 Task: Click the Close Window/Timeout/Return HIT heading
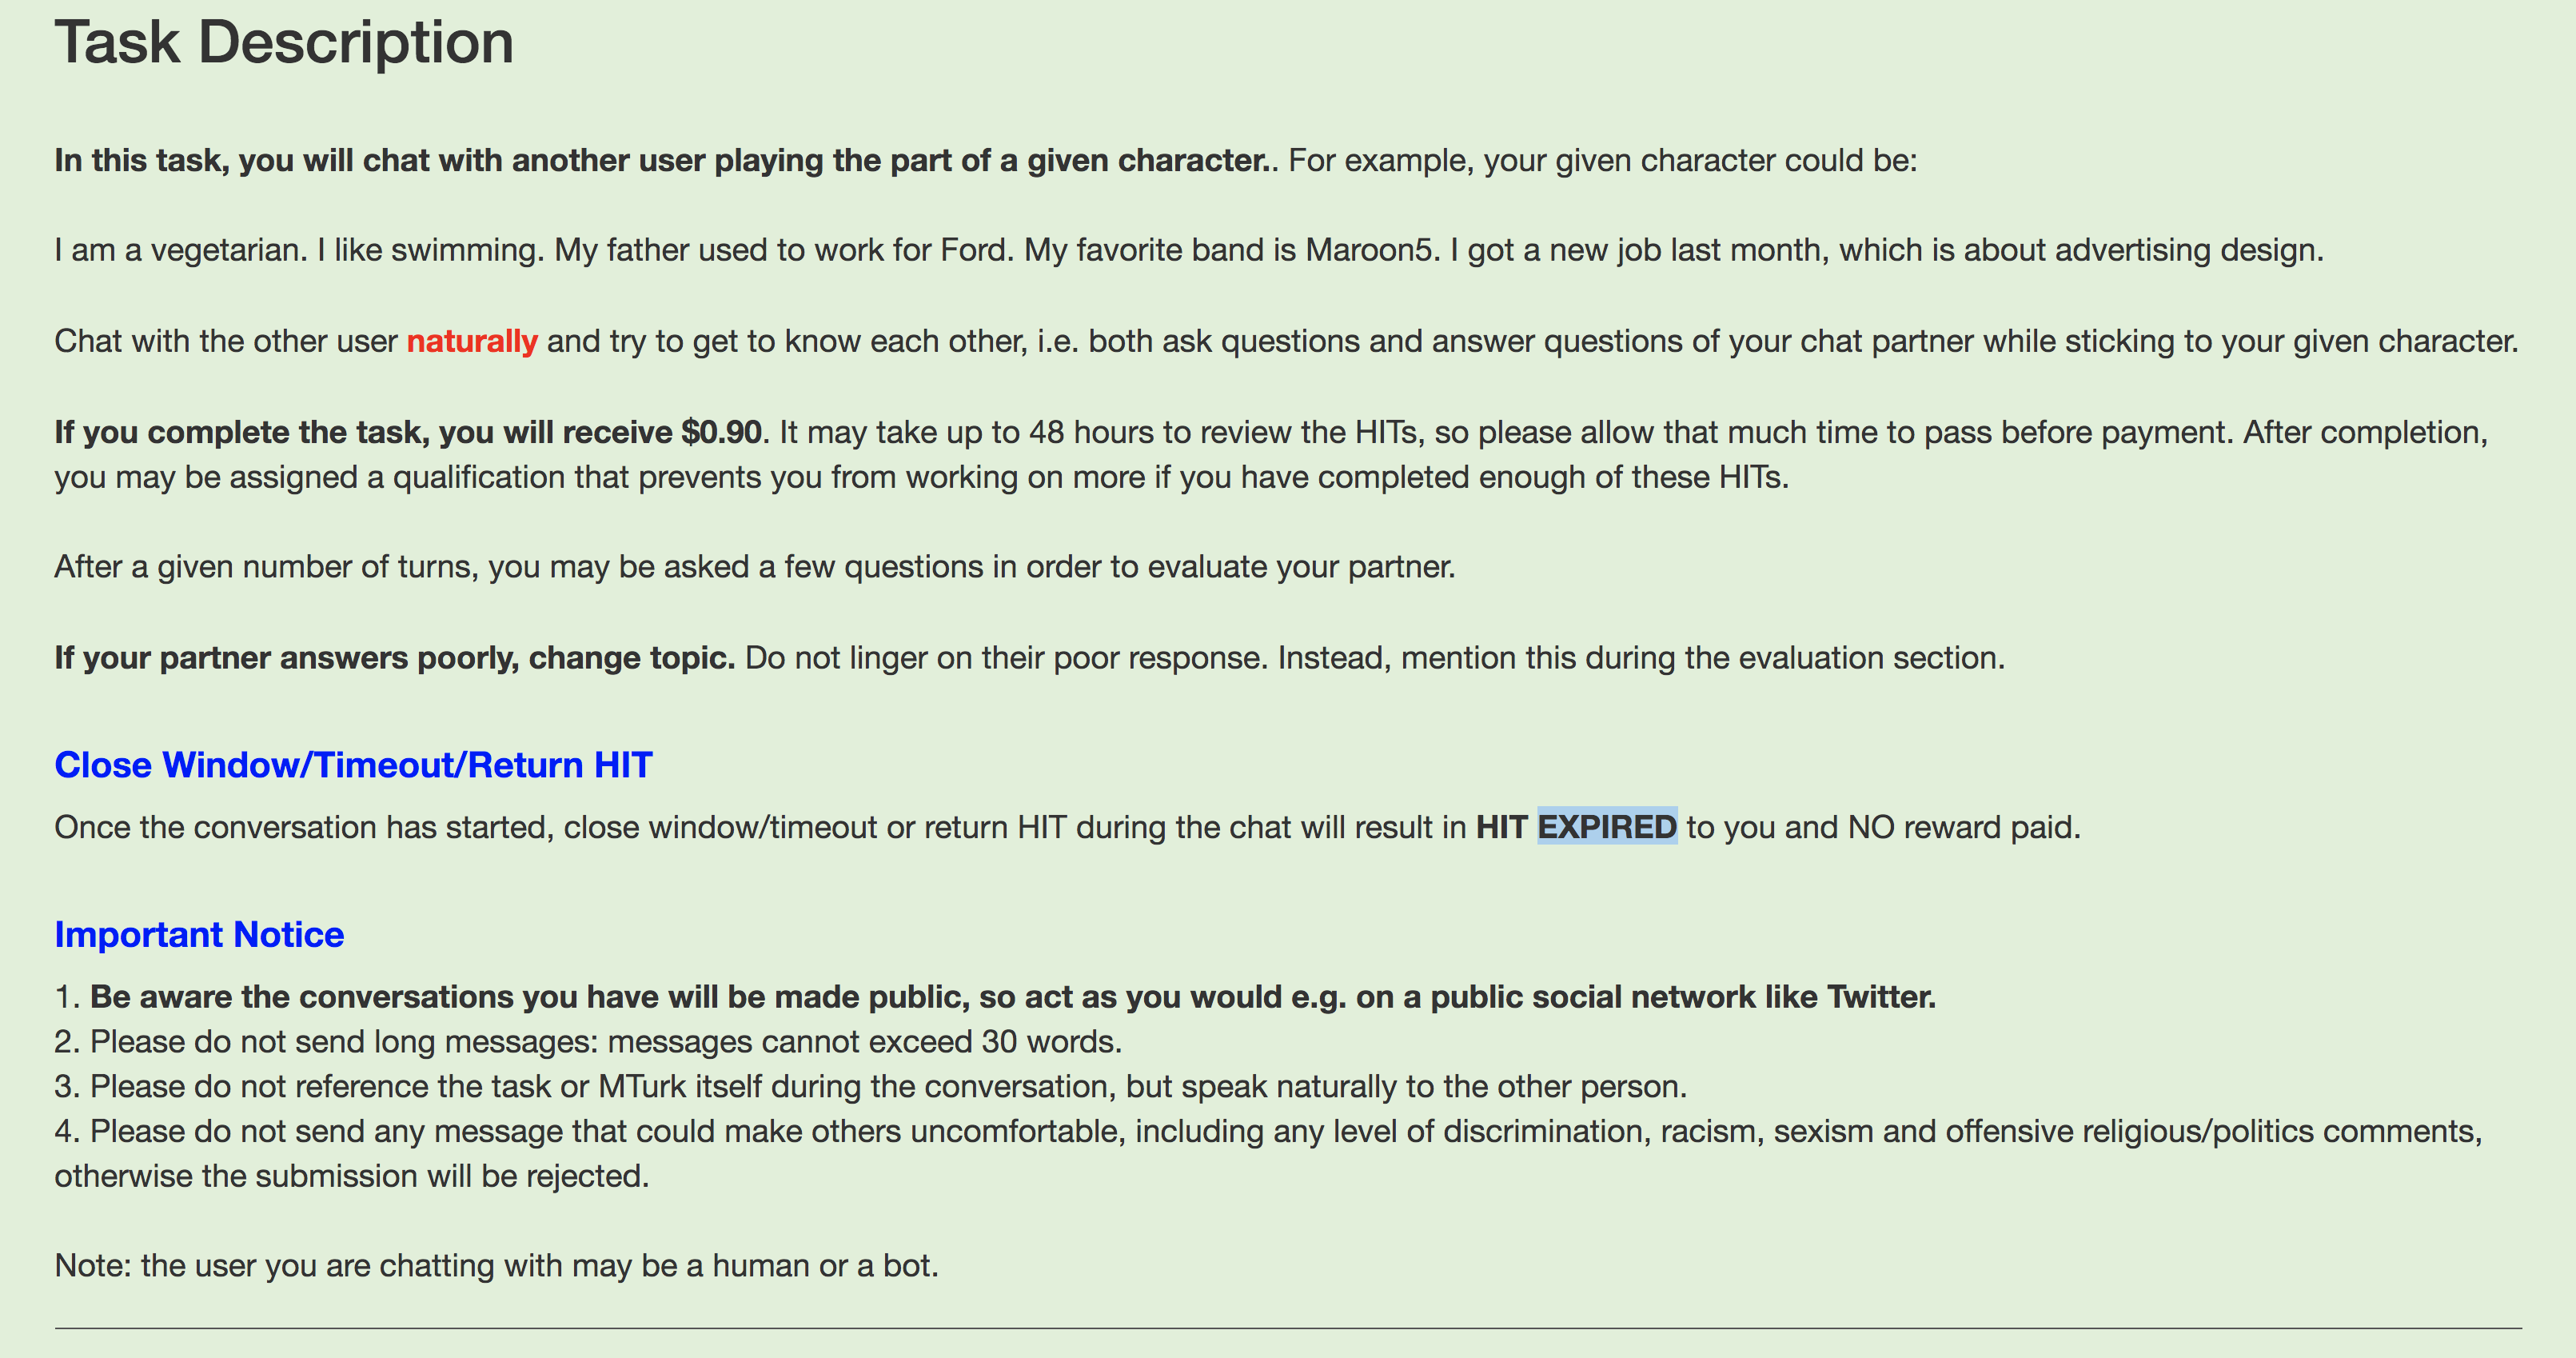pos(353,765)
